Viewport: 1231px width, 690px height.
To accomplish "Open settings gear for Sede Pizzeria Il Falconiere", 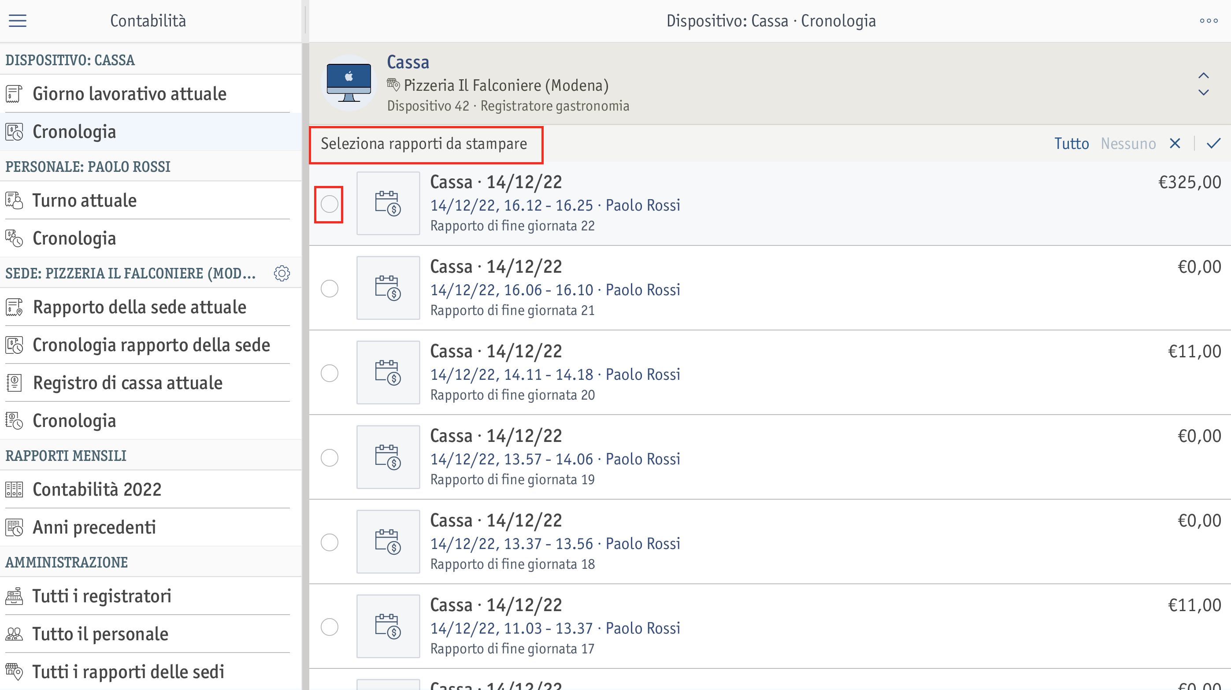I will (282, 273).
